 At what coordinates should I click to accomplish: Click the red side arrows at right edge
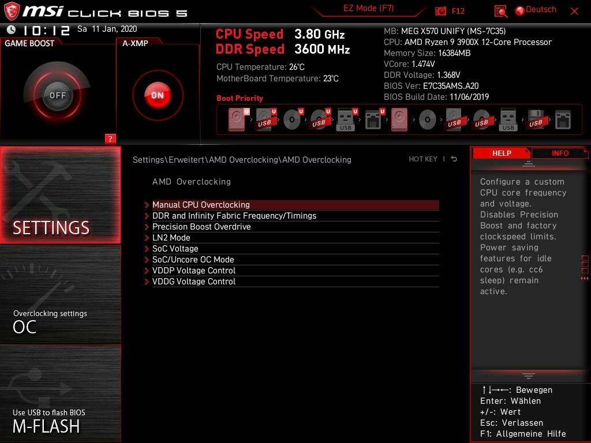584,279
